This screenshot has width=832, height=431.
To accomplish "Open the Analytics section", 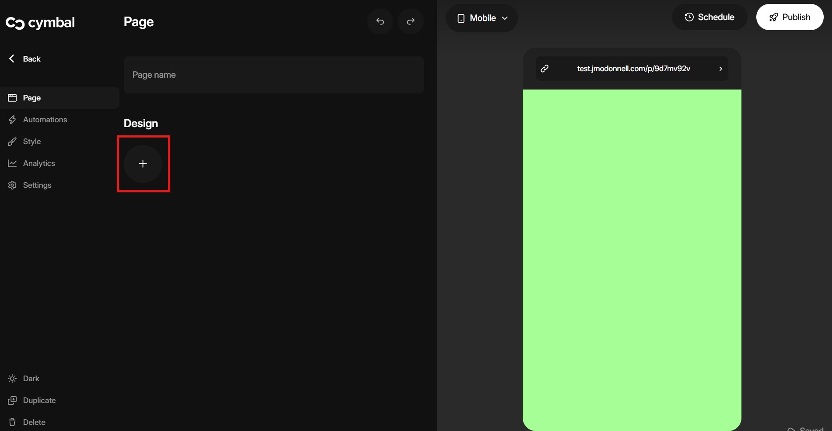I will (39, 163).
